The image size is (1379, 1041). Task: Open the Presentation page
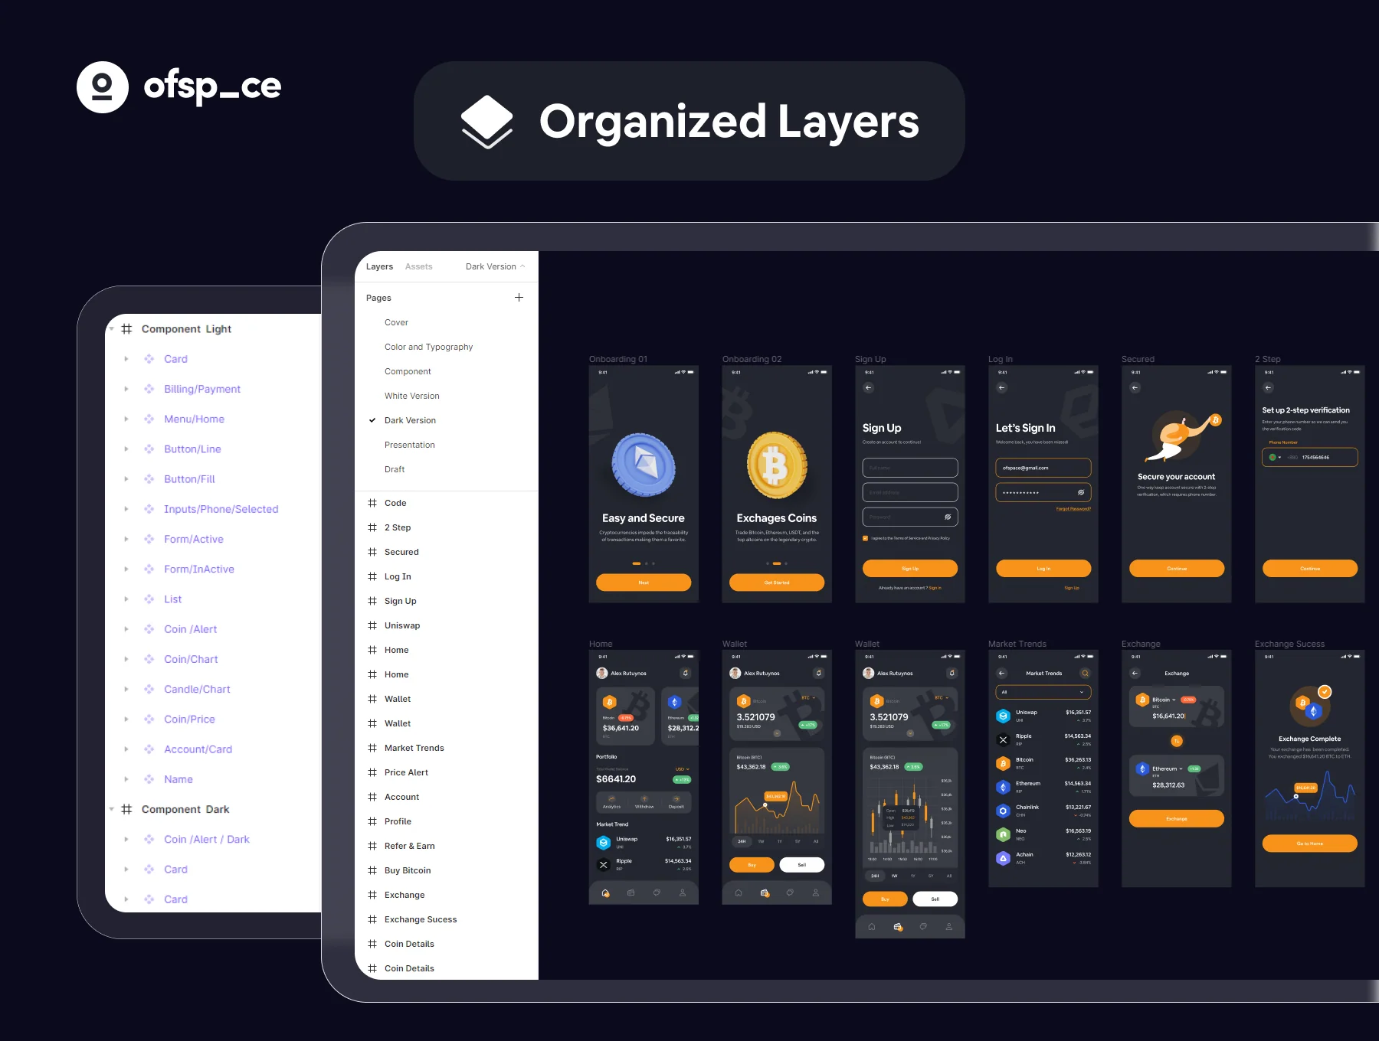coord(409,445)
